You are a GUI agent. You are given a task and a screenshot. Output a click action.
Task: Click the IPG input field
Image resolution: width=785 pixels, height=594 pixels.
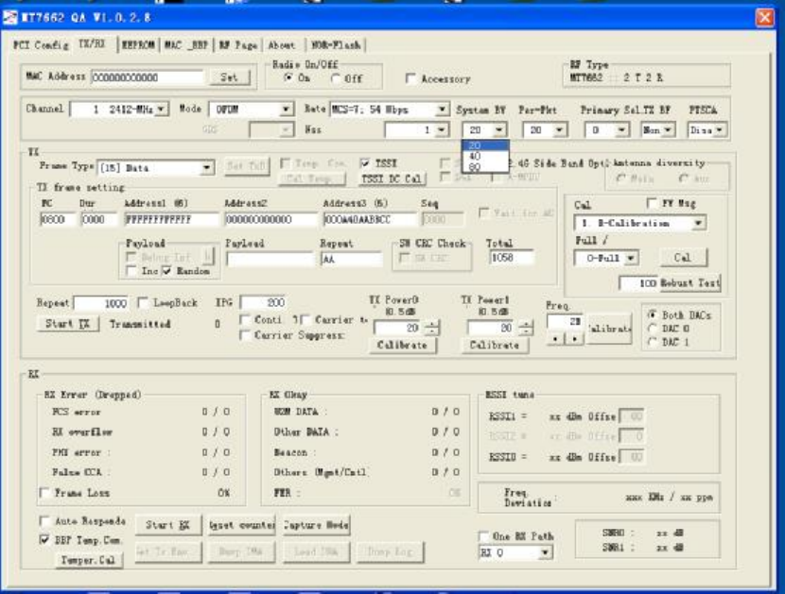click(263, 302)
